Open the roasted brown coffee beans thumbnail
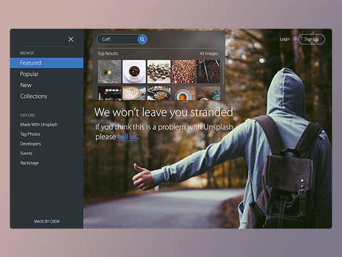This screenshot has height=257, width=342. click(184, 72)
